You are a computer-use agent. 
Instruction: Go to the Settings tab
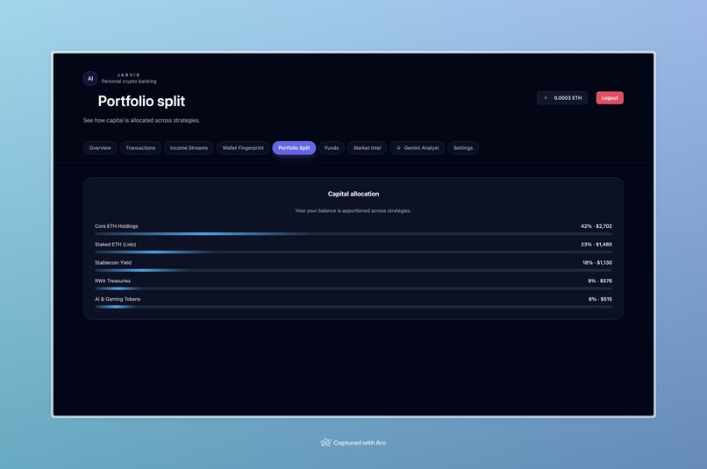463,148
